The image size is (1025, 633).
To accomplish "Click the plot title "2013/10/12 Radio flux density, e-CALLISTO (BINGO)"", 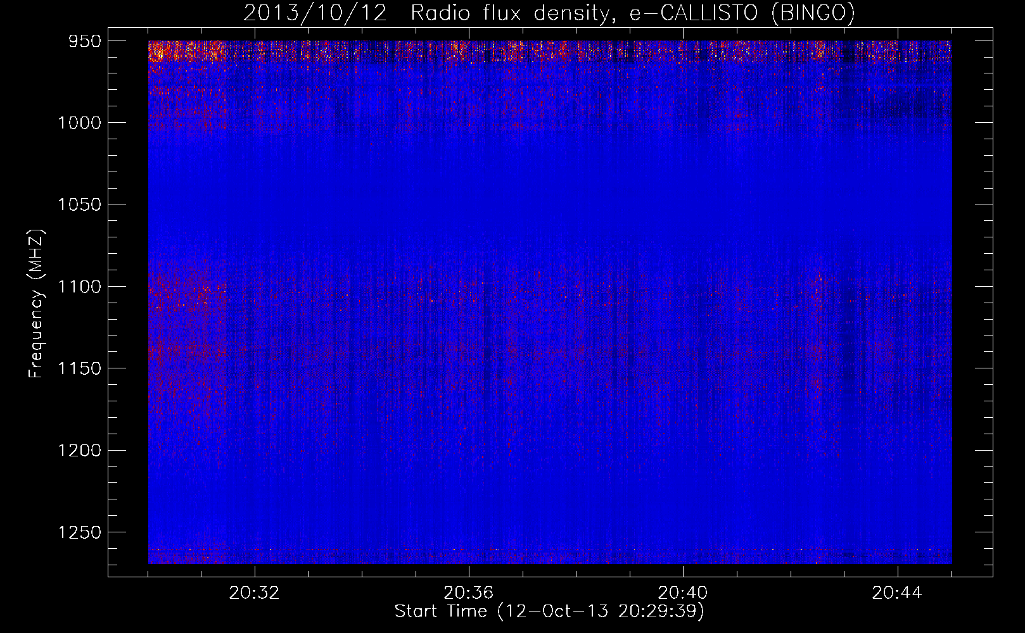I will 549,13.
